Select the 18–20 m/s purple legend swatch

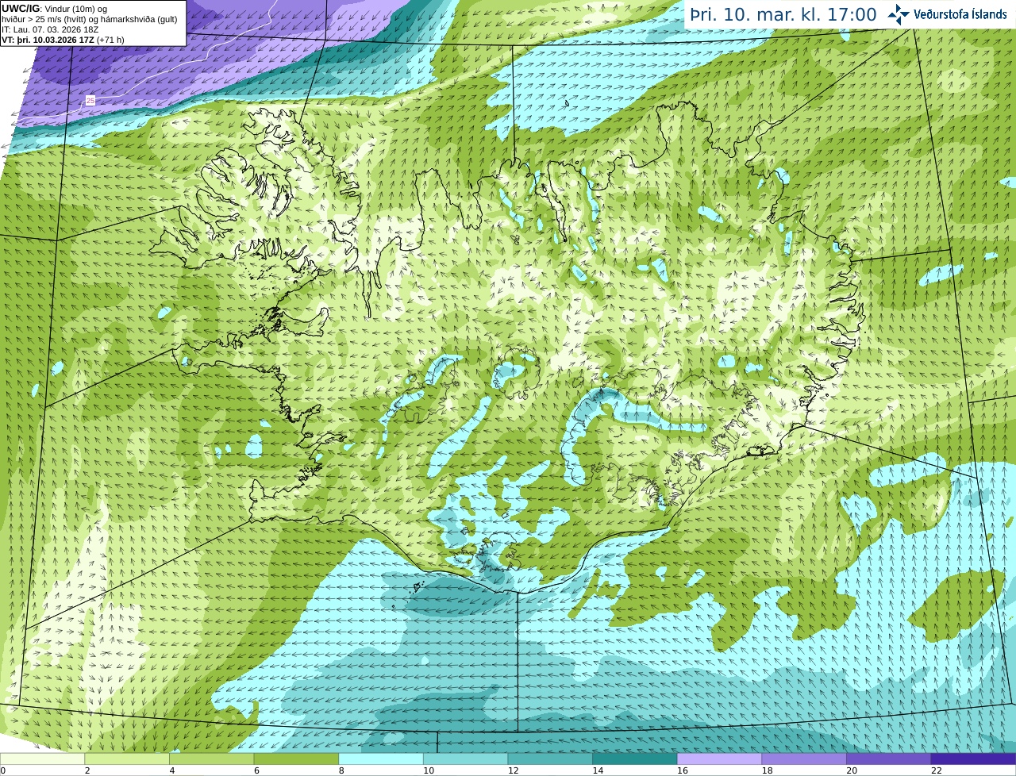tap(804, 759)
